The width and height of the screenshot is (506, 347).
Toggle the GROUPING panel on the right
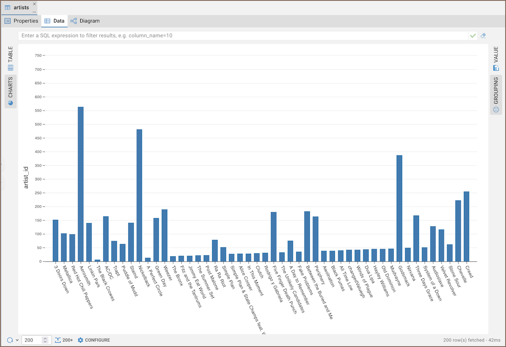tap(496, 95)
